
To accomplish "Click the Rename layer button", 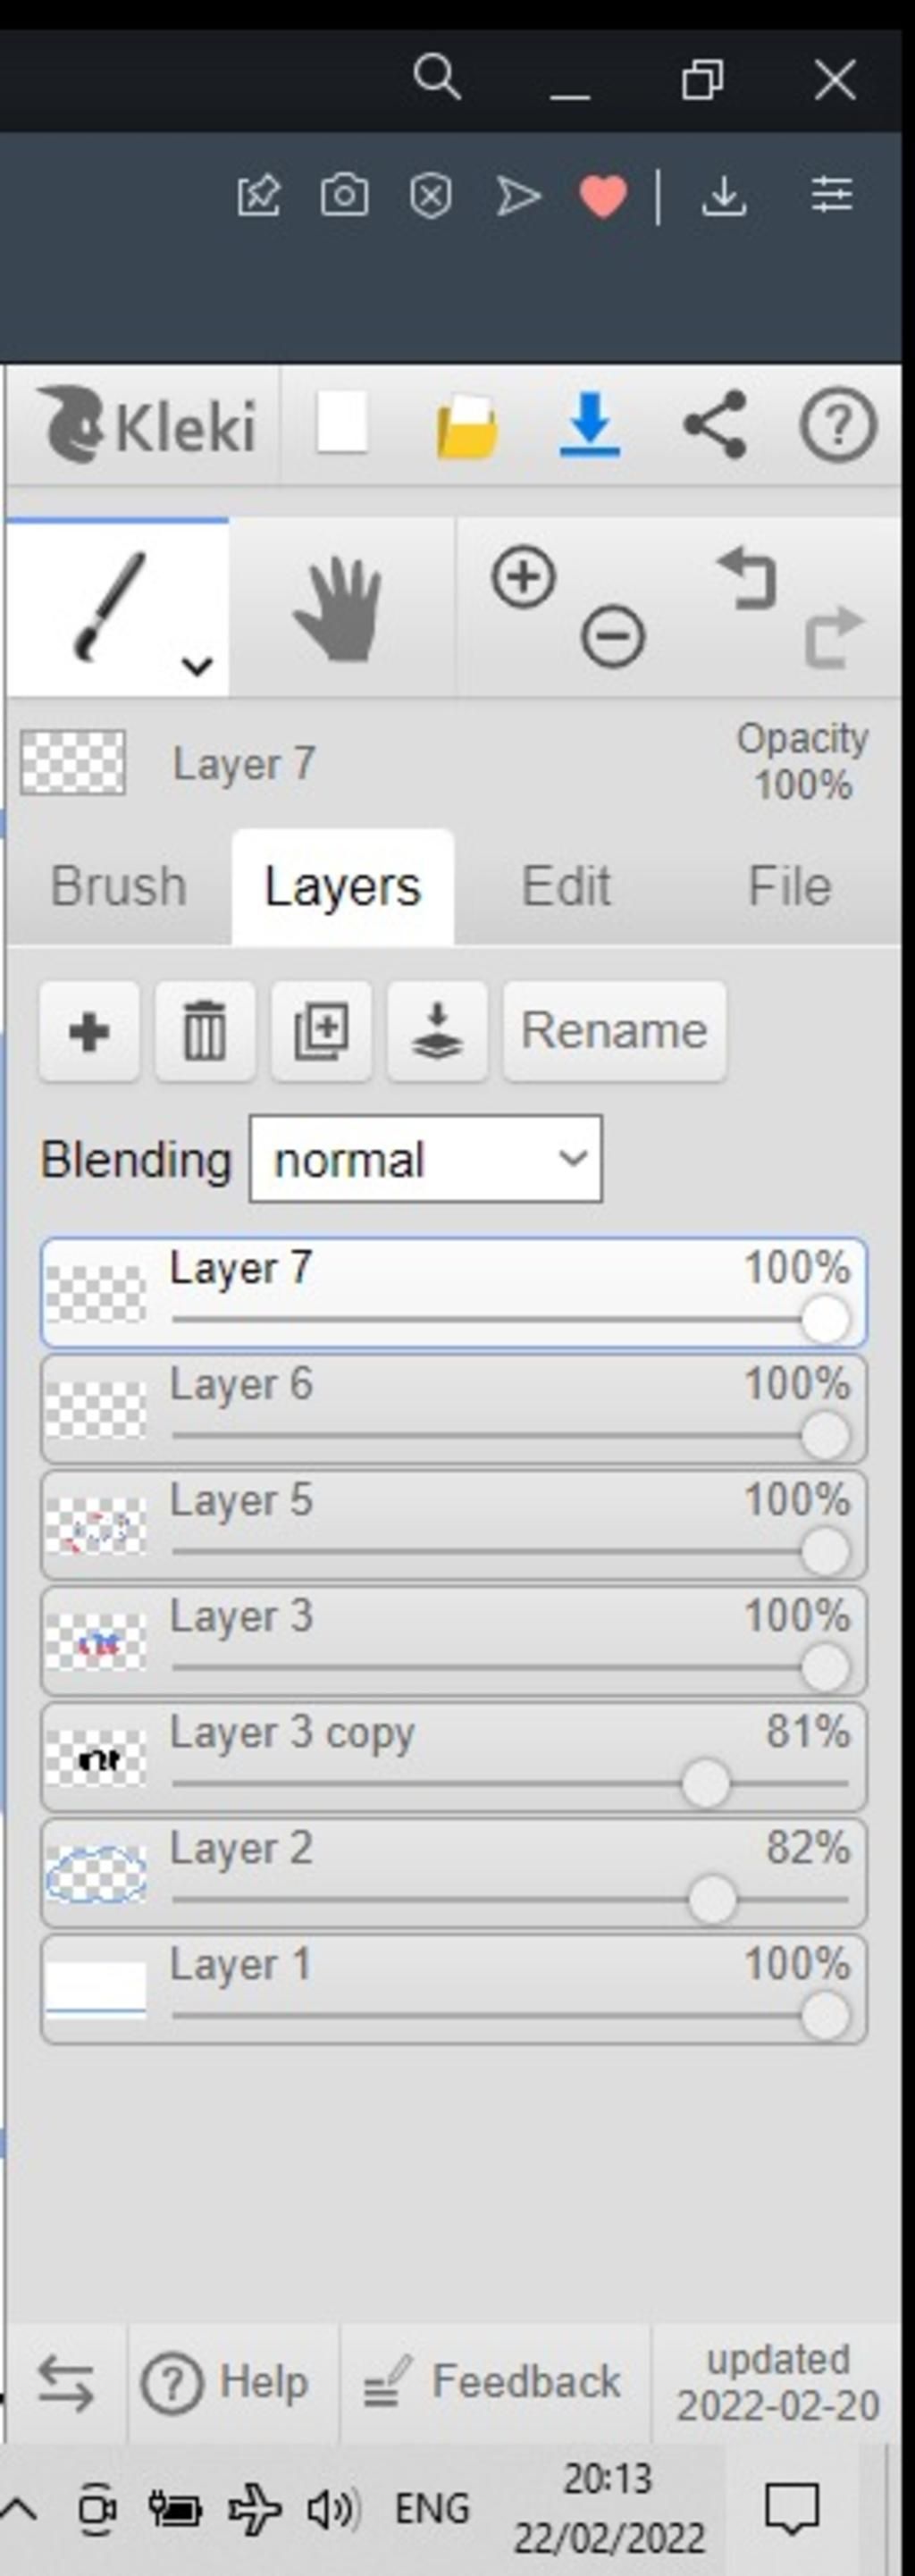I will 614,1031.
